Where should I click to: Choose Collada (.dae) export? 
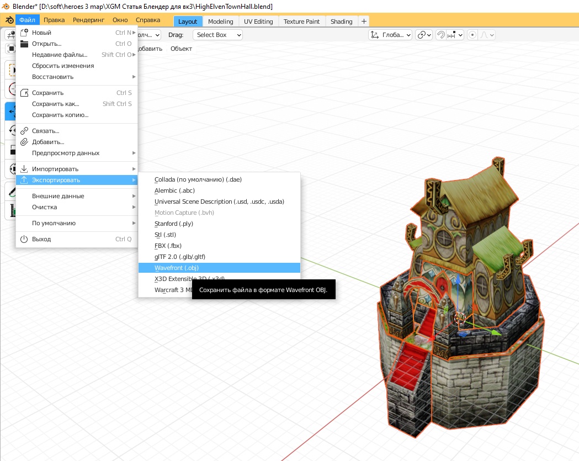click(219, 179)
